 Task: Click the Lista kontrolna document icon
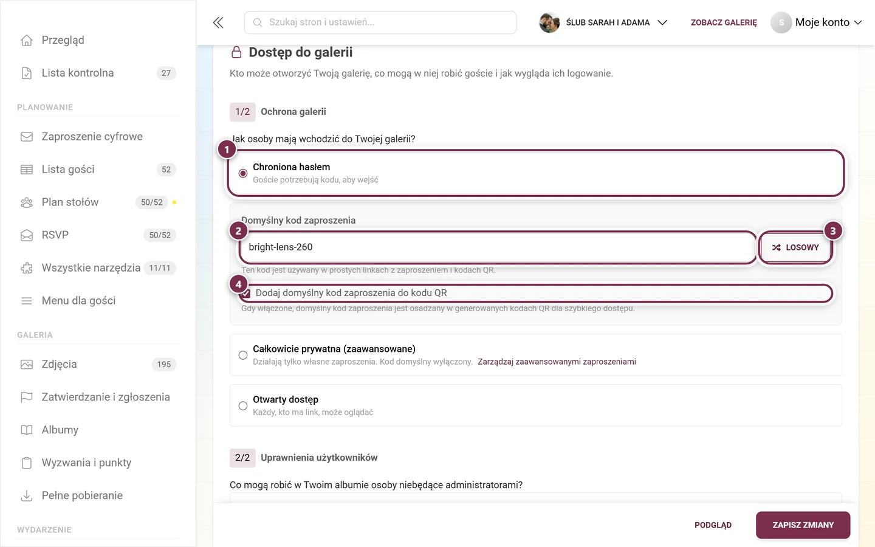coord(27,73)
